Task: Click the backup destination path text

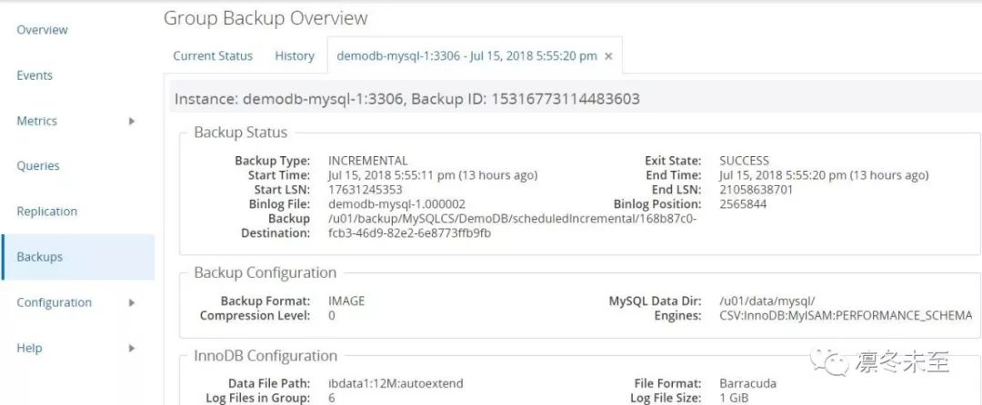Action: [512, 226]
